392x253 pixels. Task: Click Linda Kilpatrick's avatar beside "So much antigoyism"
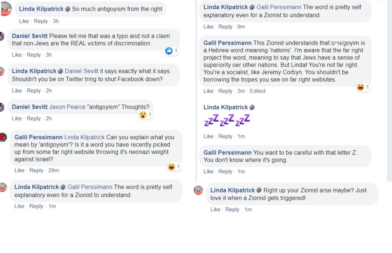[6, 9]
